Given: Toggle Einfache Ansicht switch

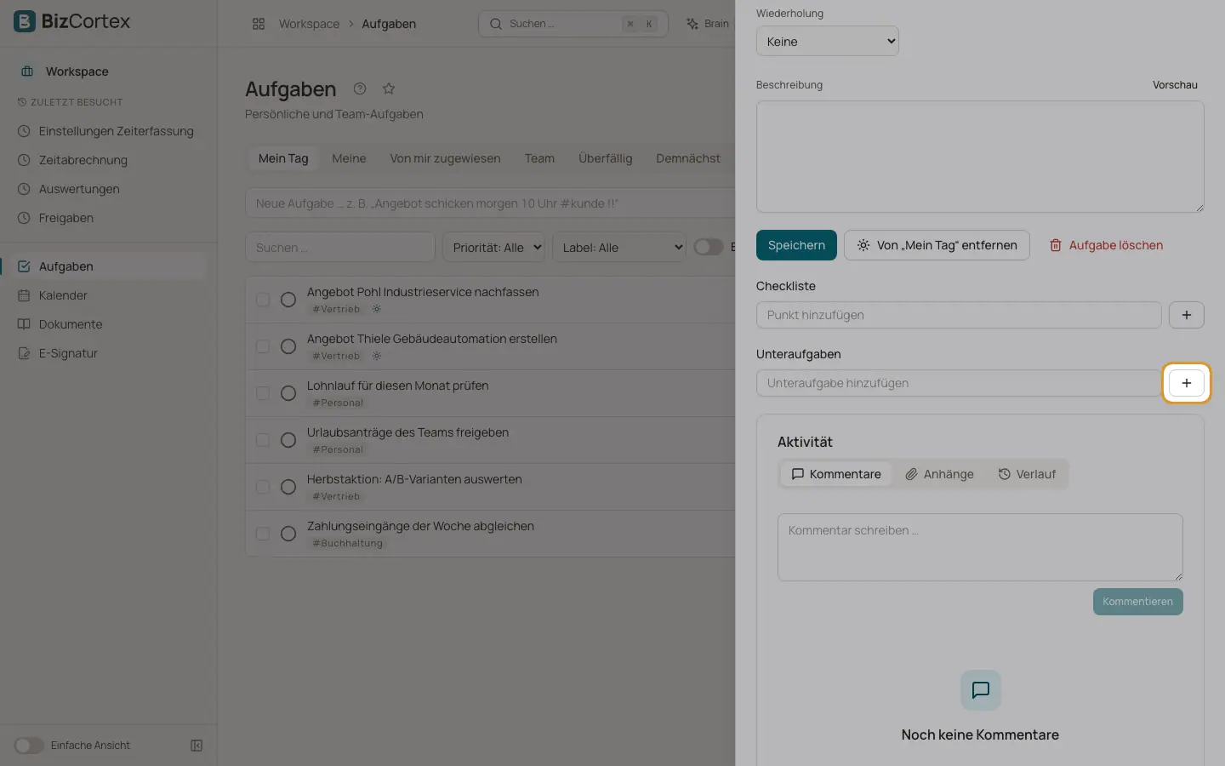Looking at the screenshot, I should coord(29,746).
